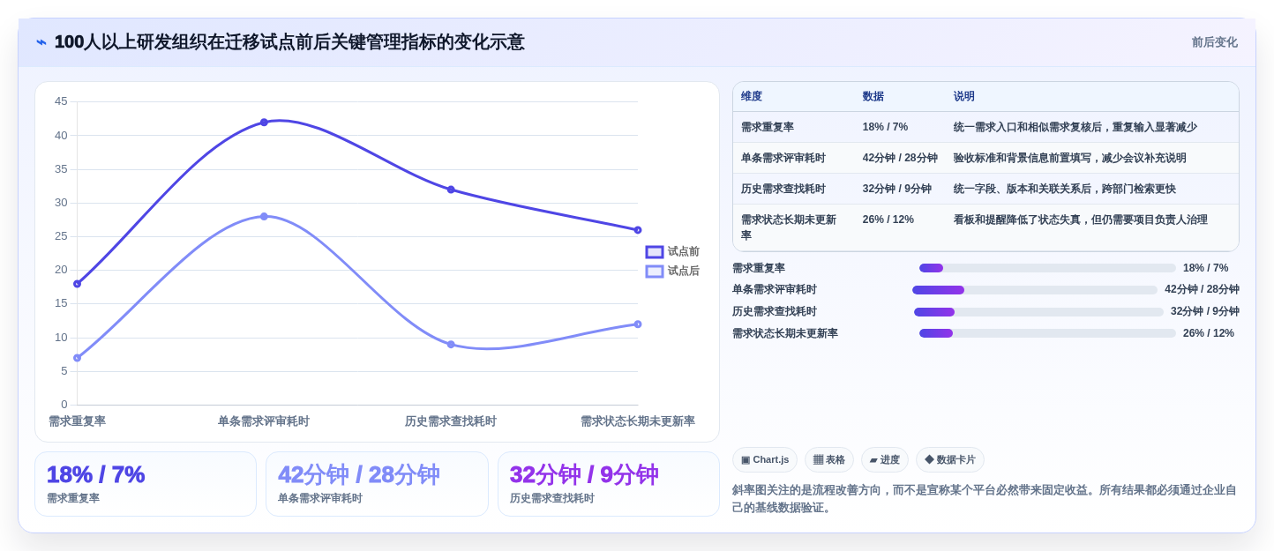The height and width of the screenshot is (551, 1274).
Task: Click the 试点前 data point at 单条需求评审耗时
Action: pos(264,123)
